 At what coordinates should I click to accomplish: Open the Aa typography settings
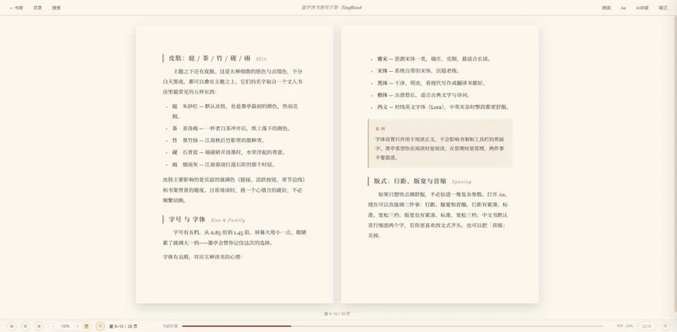624,8
